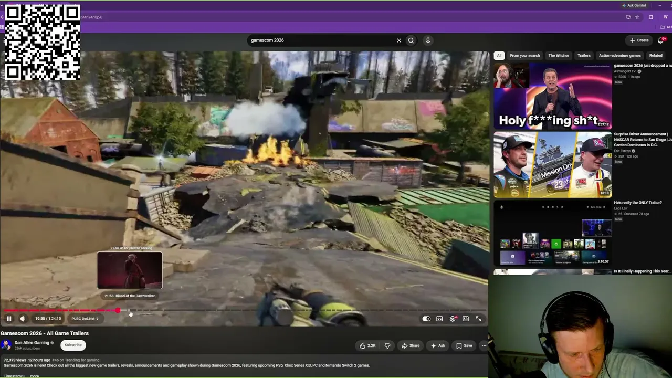Select the From your search chip

[x=524, y=55]
